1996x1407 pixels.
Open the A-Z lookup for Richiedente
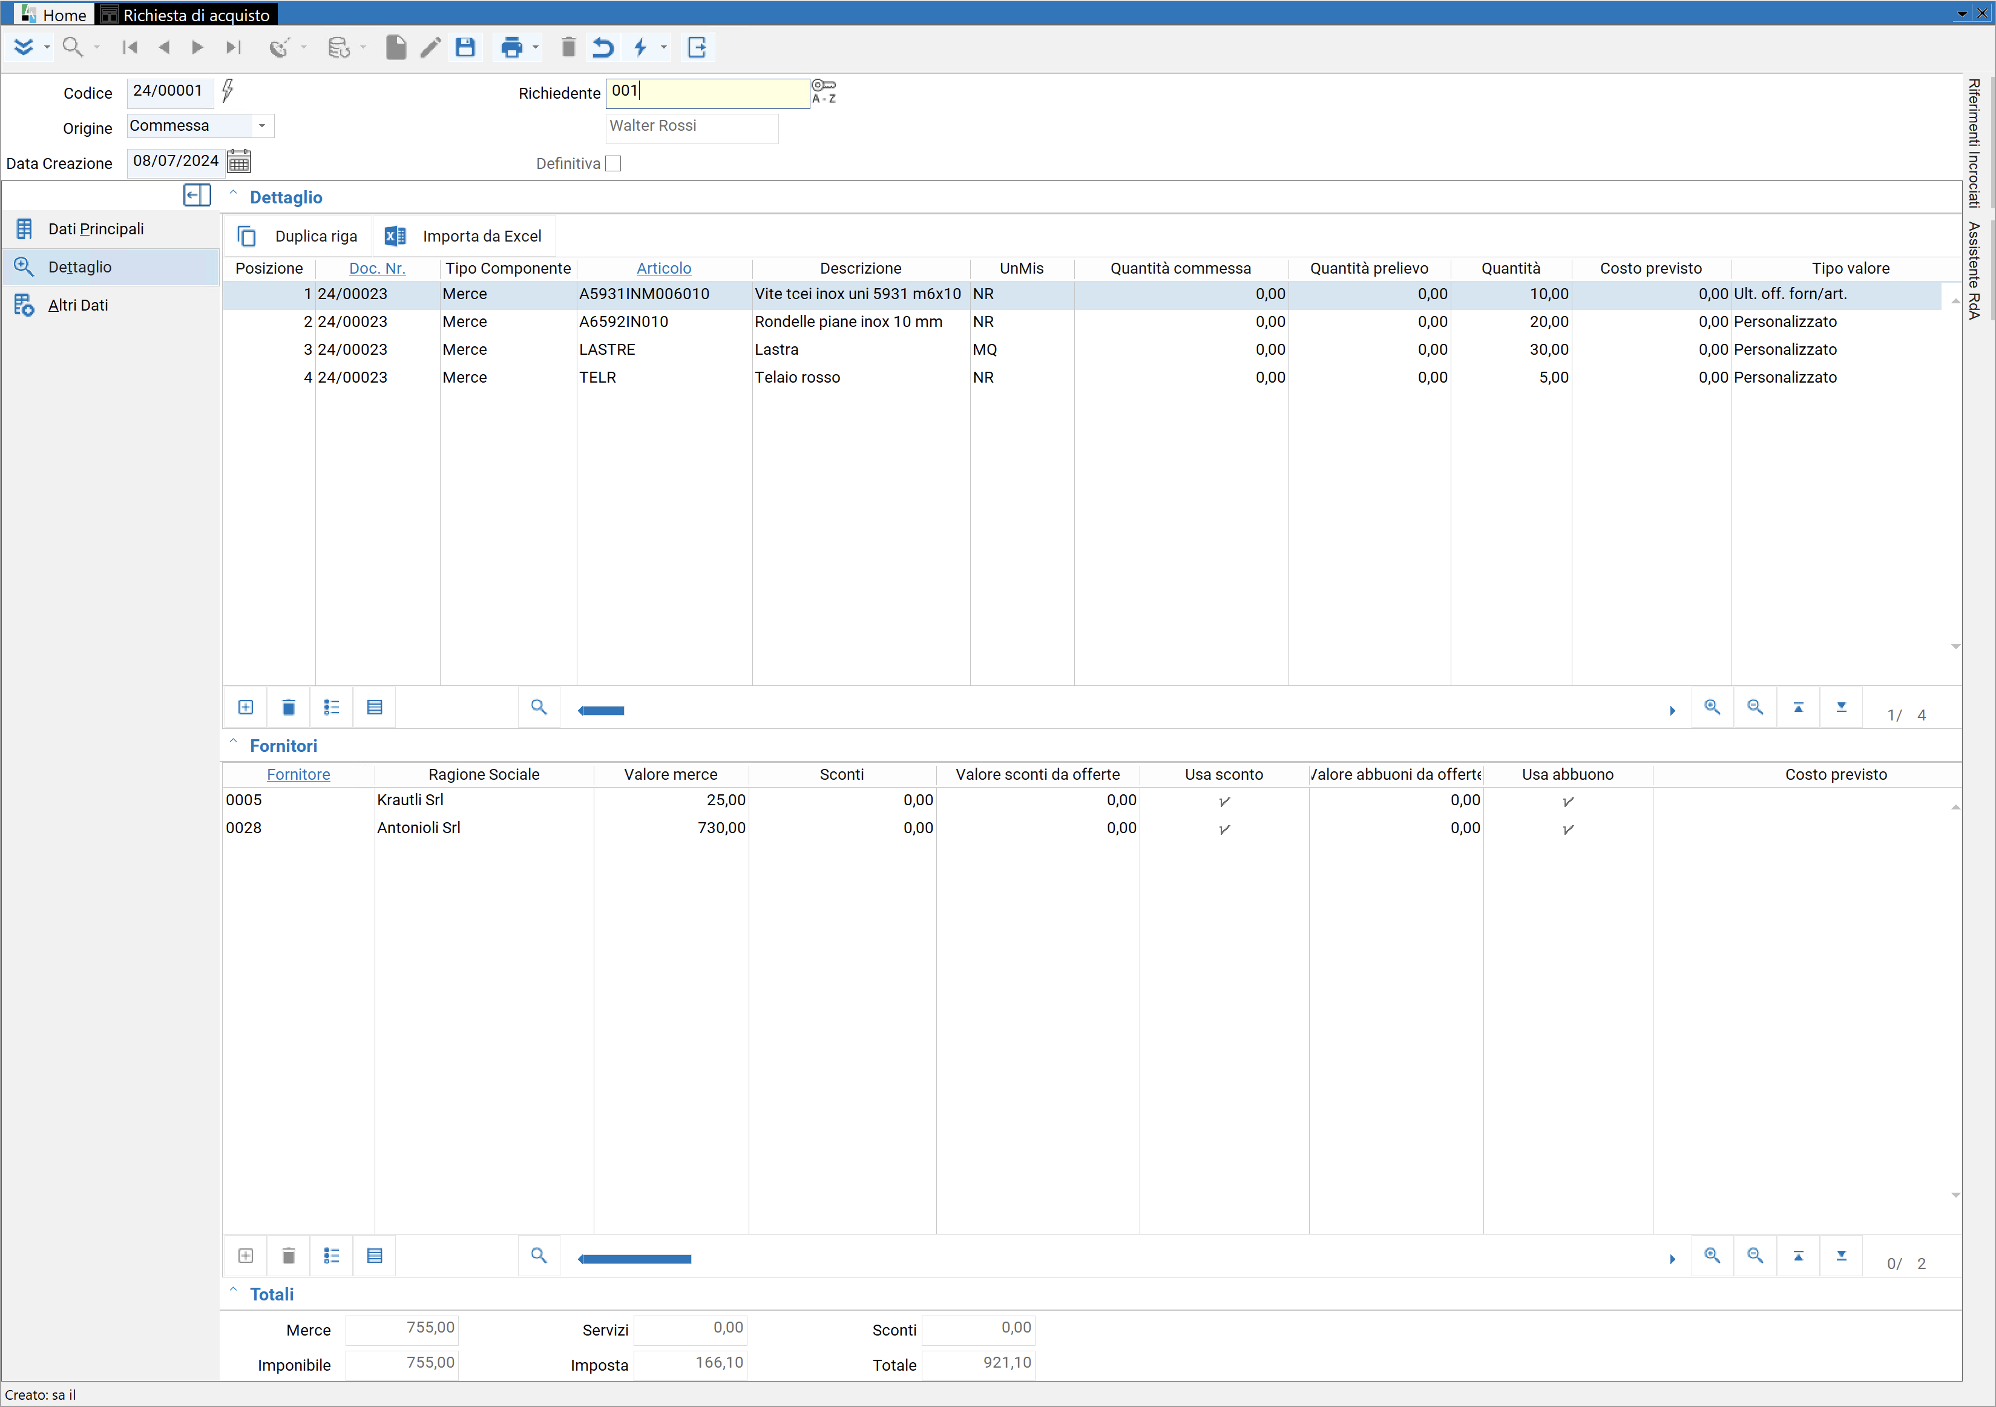824,91
